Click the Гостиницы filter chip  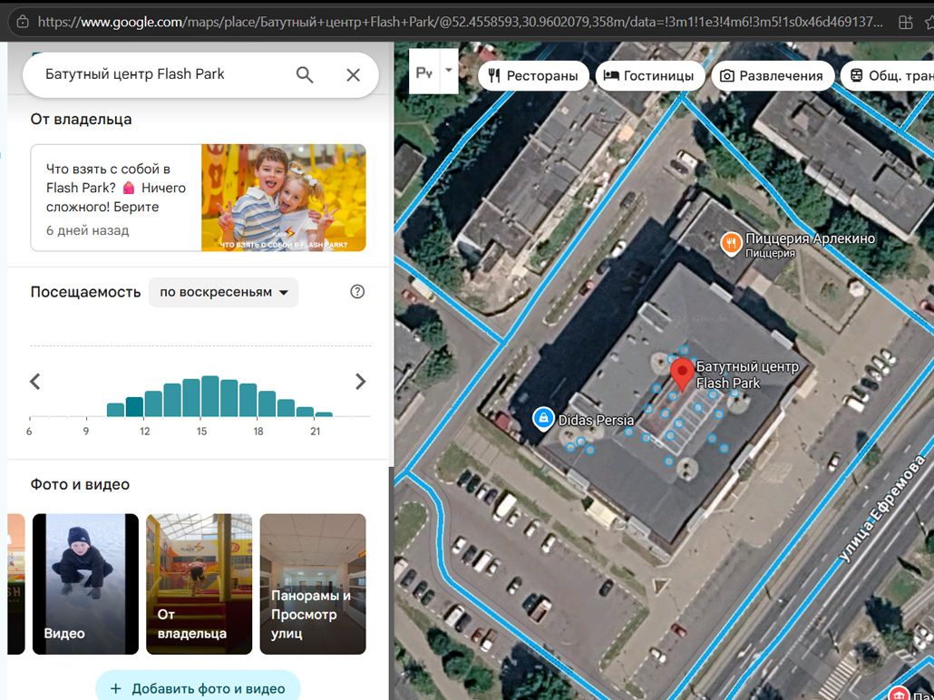(650, 75)
